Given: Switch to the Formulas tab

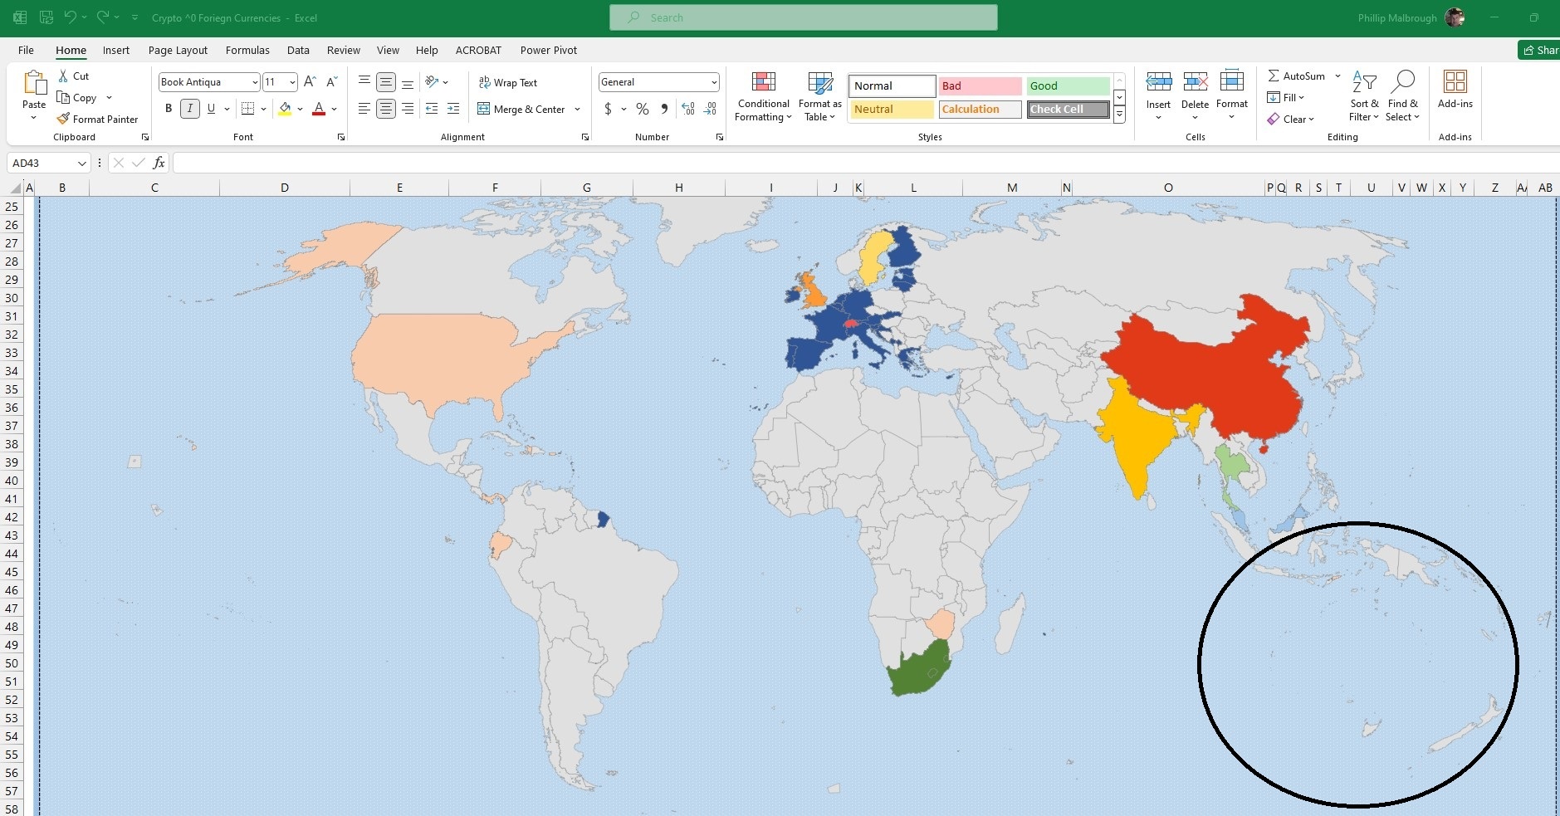Looking at the screenshot, I should (x=247, y=50).
